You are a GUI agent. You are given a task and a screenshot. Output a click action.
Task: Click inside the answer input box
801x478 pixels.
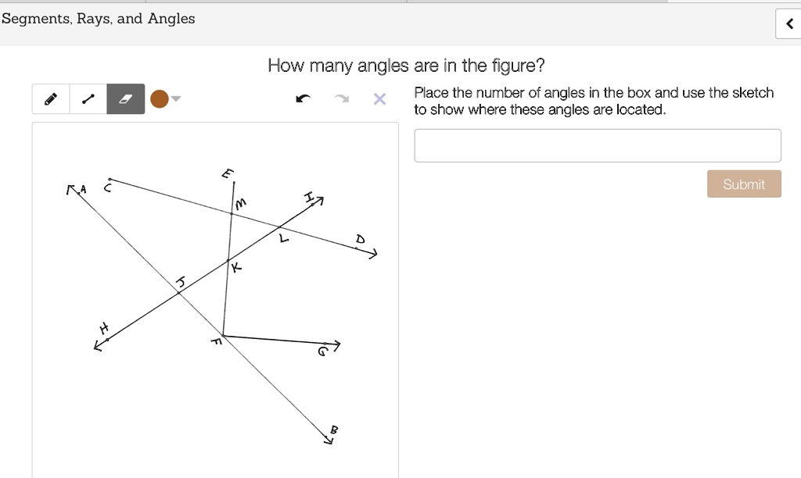(597, 145)
